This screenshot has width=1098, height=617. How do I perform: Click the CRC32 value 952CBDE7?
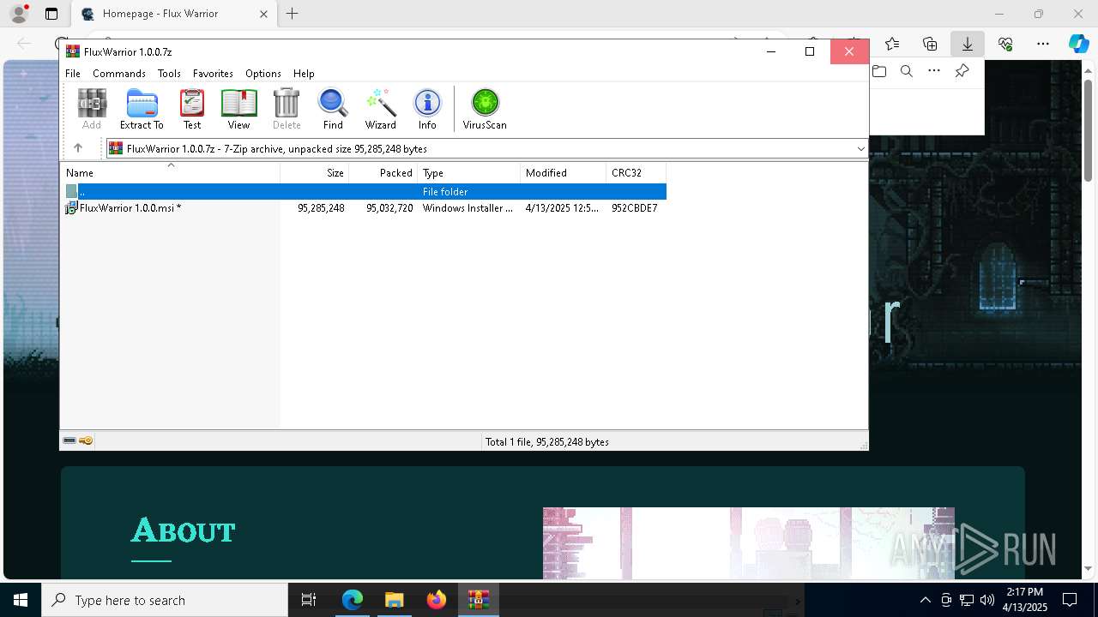(635, 208)
